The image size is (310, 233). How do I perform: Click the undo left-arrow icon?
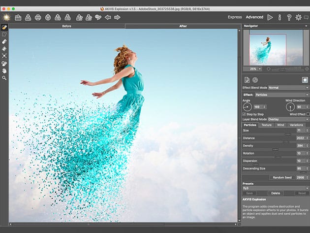pyautogui.click(x=108, y=18)
